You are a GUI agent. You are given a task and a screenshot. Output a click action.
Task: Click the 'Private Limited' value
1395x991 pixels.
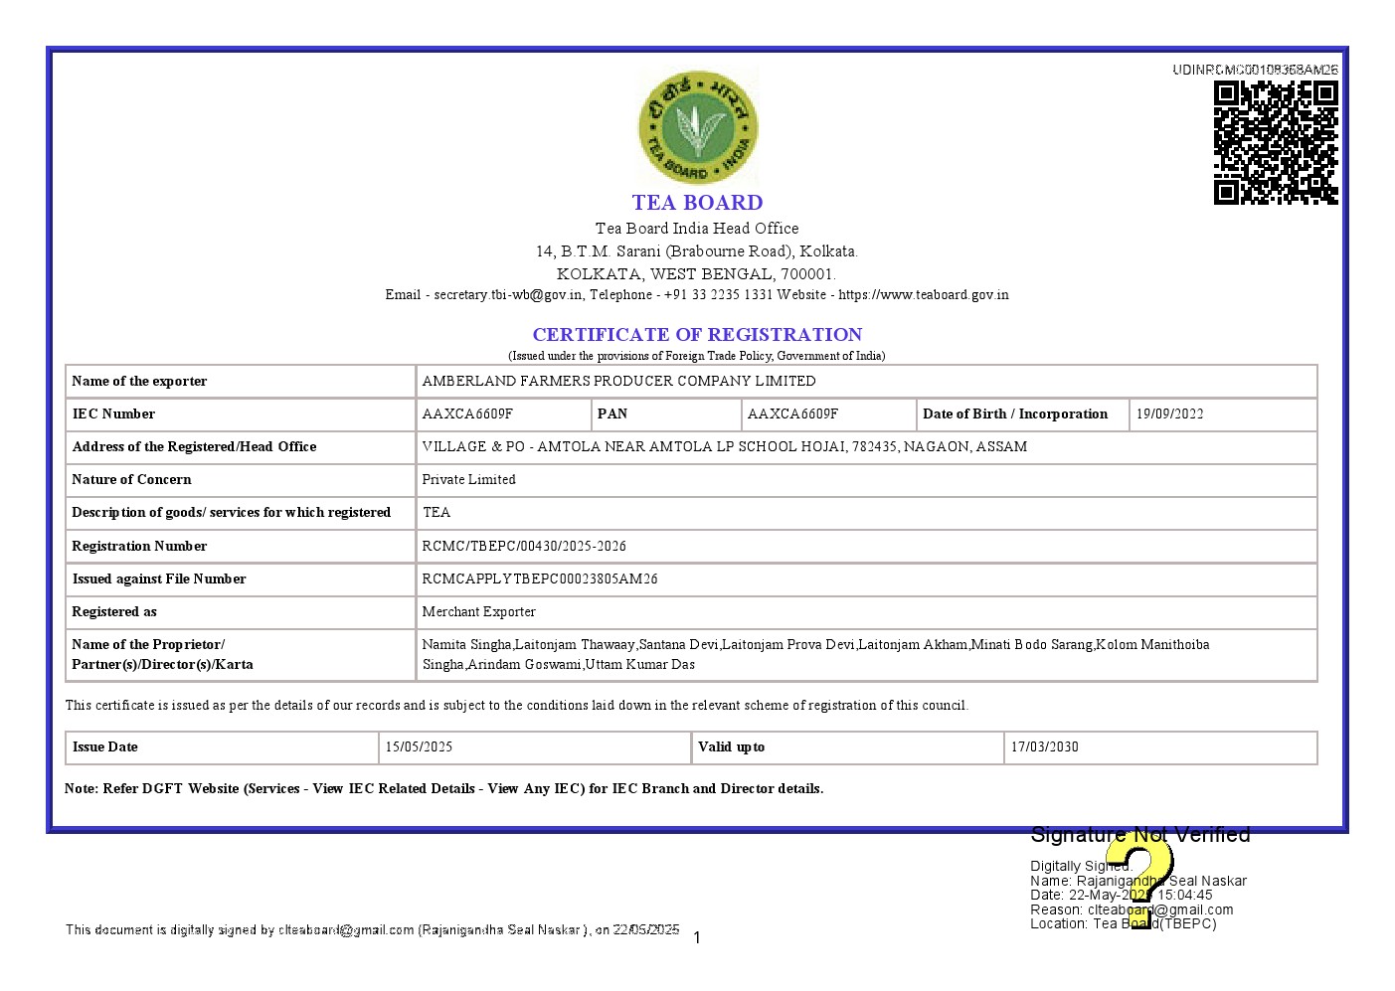pyautogui.click(x=468, y=479)
